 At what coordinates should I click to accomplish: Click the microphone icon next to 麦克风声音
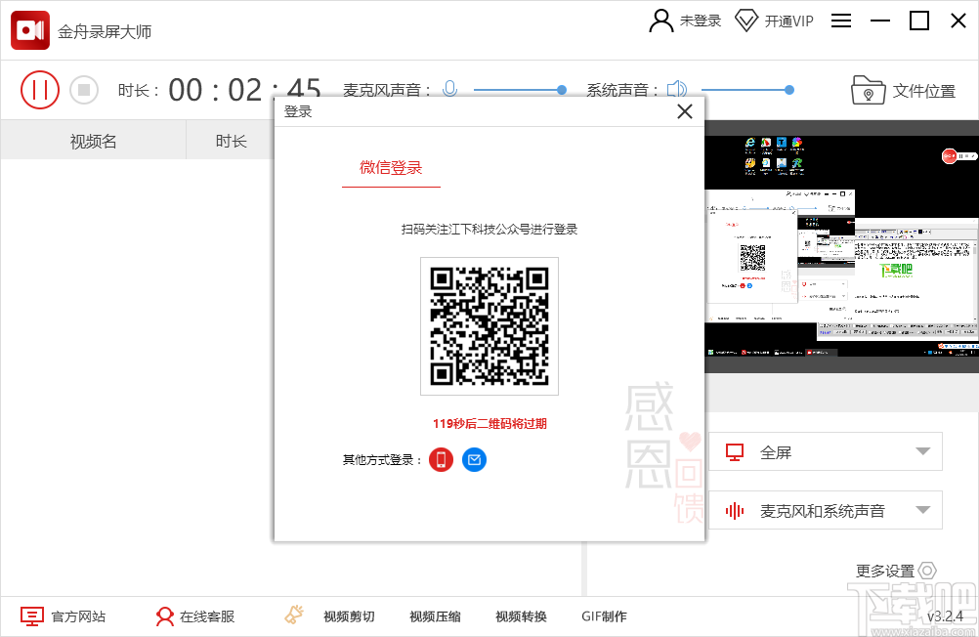tap(448, 88)
